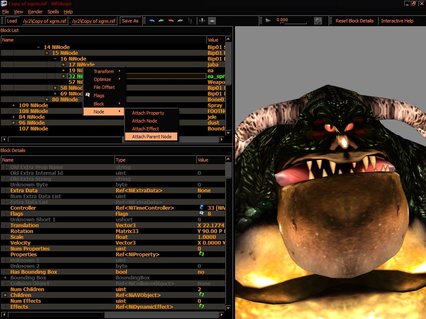Play the animation
The width and height of the screenshot is (426, 319).
point(268,20)
